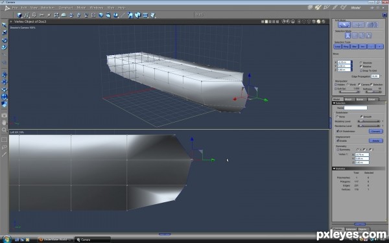
Task: Toggle the UV Subdivision checkbox
Action: coord(338,131)
